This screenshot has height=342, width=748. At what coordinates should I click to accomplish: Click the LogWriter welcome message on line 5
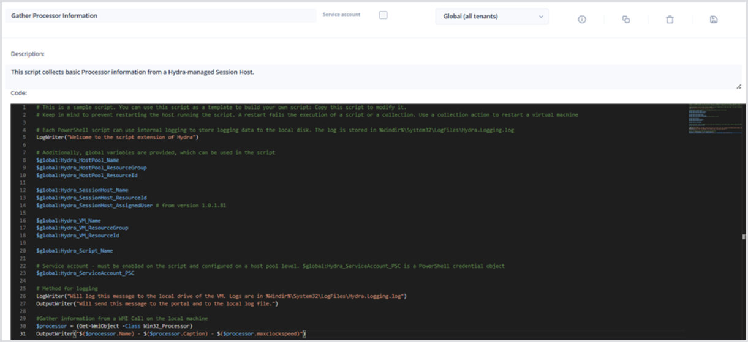(x=118, y=137)
